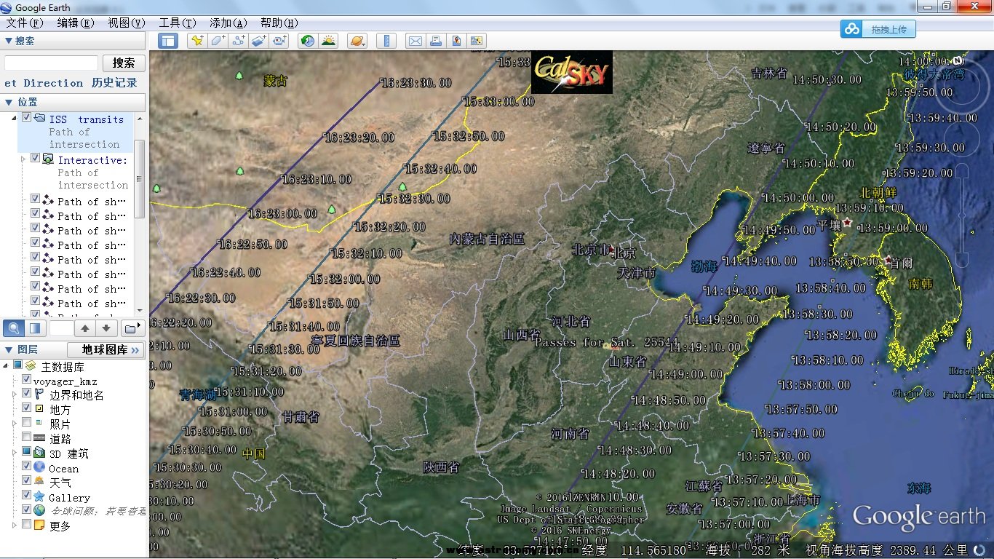Click the 搜索 search button

click(x=124, y=63)
